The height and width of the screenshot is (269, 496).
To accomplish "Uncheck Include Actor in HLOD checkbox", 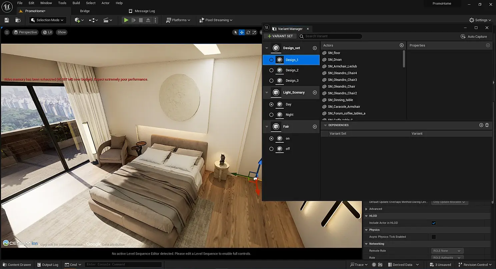I will [434, 223].
